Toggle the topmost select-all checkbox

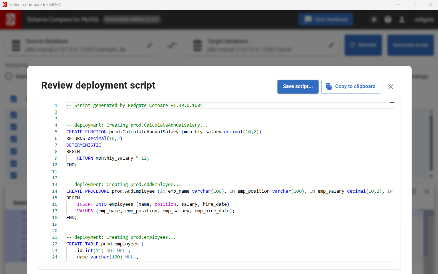point(14,99)
